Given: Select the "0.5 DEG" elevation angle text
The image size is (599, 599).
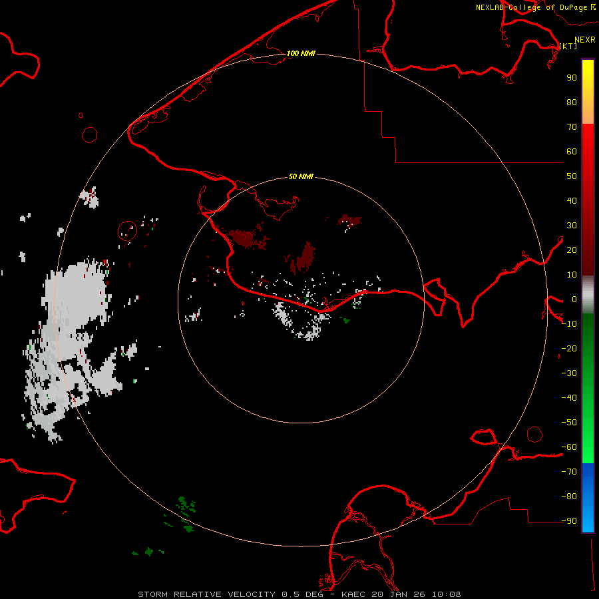Looking at the screenshot, I should [303, 594].
